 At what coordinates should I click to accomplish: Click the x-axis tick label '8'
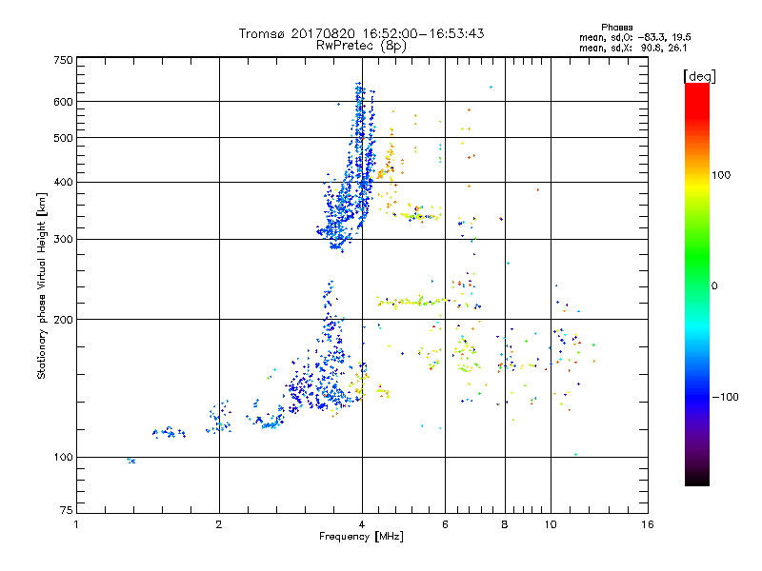point(505,524)
